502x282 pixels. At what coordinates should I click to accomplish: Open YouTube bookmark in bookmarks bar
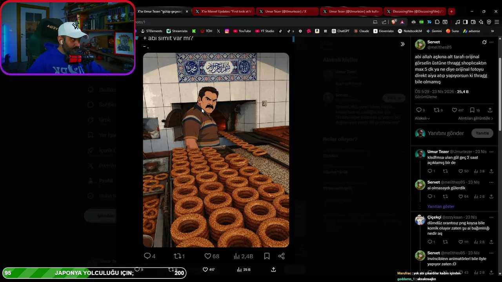pyautogui.click(x=242, y=31)
